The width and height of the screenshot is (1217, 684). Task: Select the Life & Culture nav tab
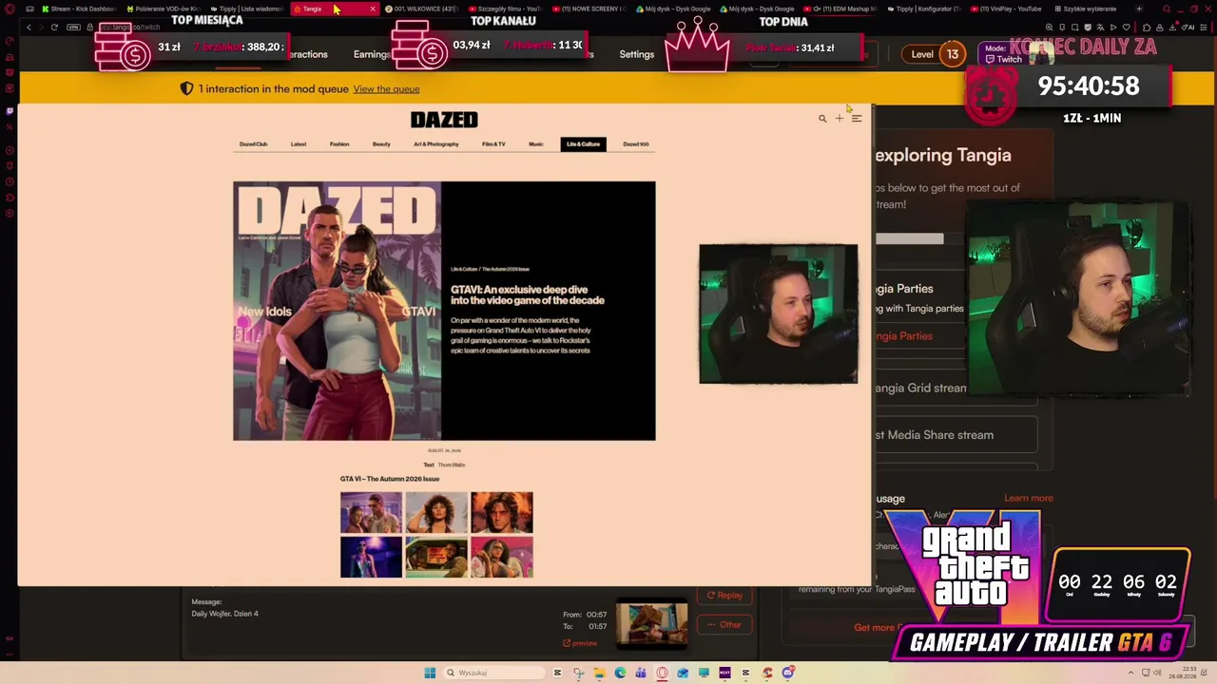(x=583, y=144)
